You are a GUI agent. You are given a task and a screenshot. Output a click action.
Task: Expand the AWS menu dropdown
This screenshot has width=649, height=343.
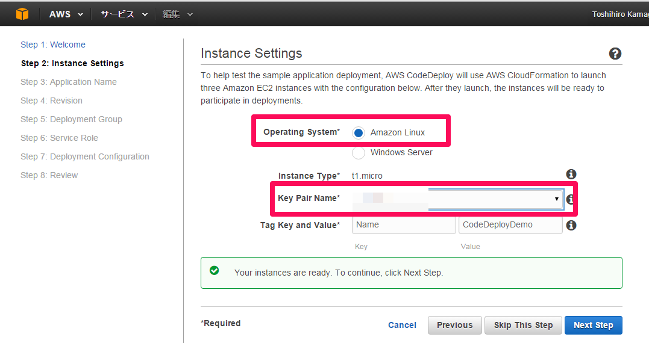pyautogui.click(x=66, y=14)
